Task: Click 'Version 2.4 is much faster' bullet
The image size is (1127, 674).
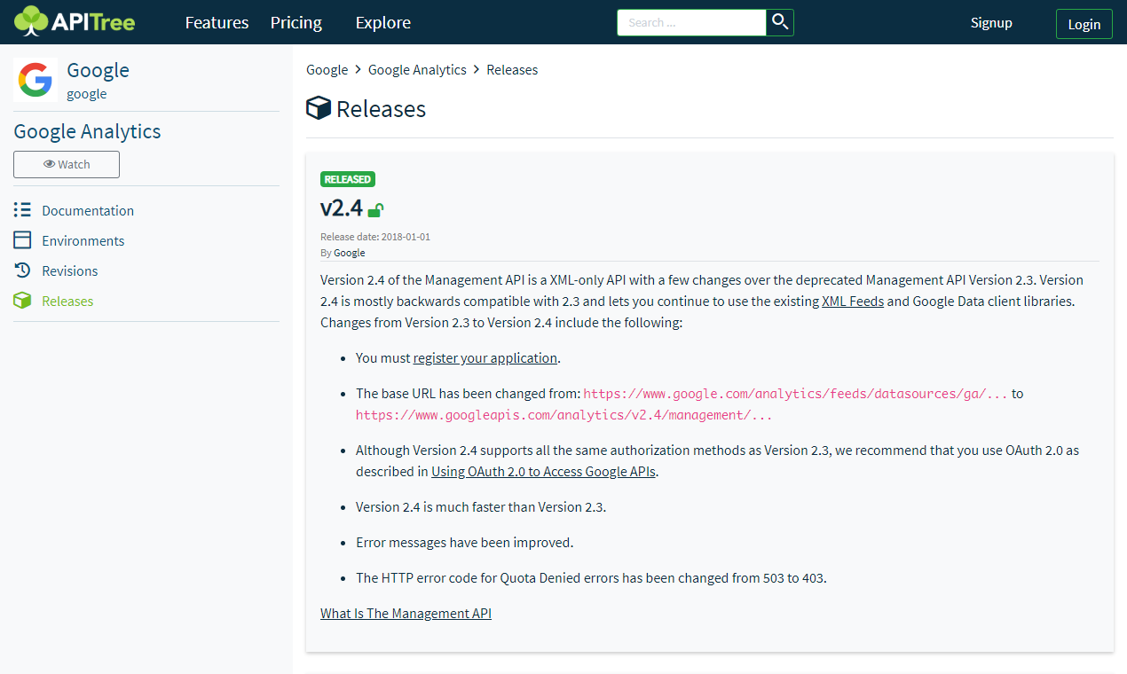Action: pos(481,506)
